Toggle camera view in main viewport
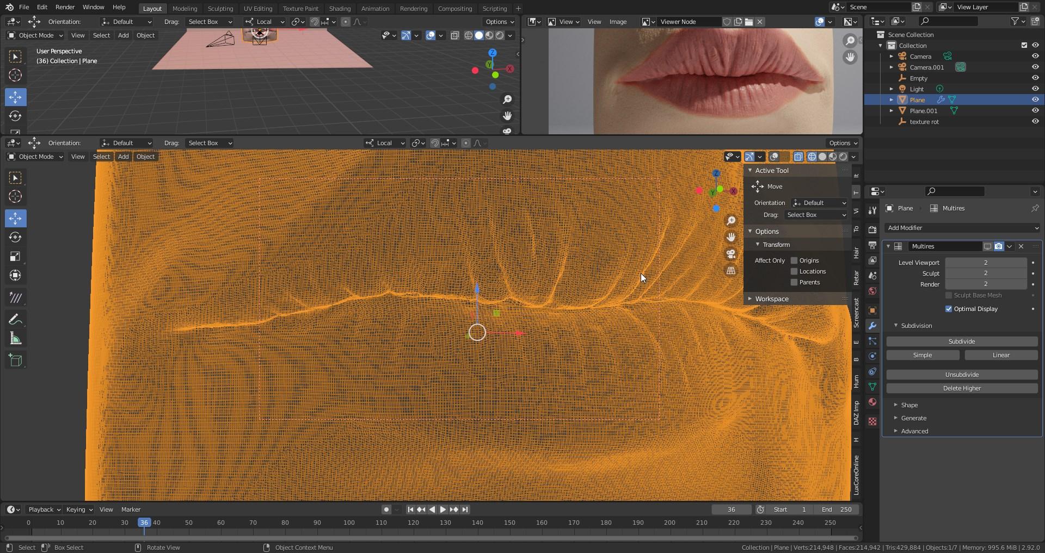 coord(731,254)
